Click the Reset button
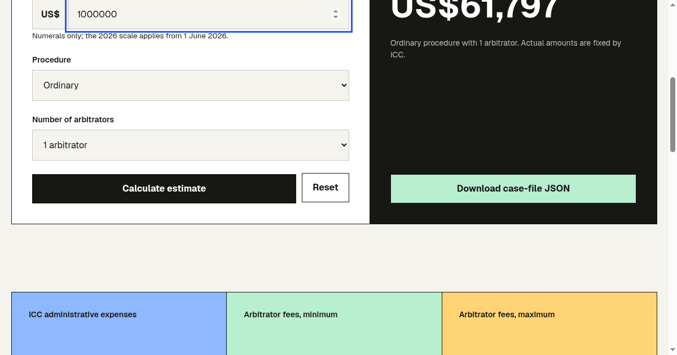 pos(326,188)
